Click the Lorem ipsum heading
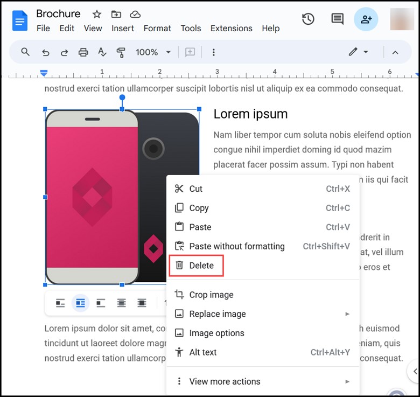This screenshot has height=397, width=420. (x=250, y=114)
